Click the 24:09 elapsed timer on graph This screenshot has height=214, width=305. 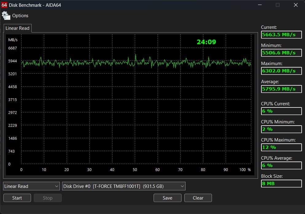point(206,42)
